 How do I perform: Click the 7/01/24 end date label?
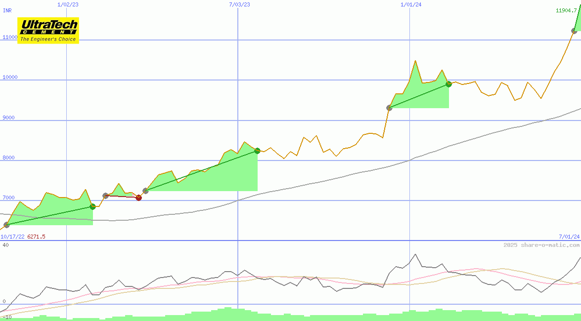[569, 237]
